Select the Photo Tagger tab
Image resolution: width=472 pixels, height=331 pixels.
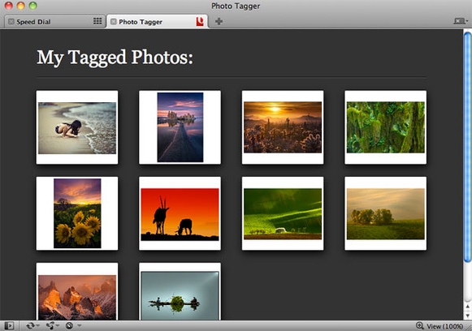tap(157, 22)
